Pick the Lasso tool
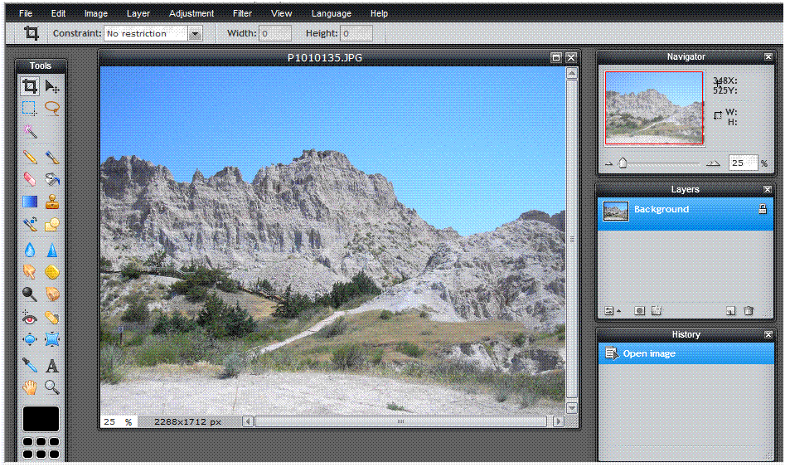 point(52,108)
